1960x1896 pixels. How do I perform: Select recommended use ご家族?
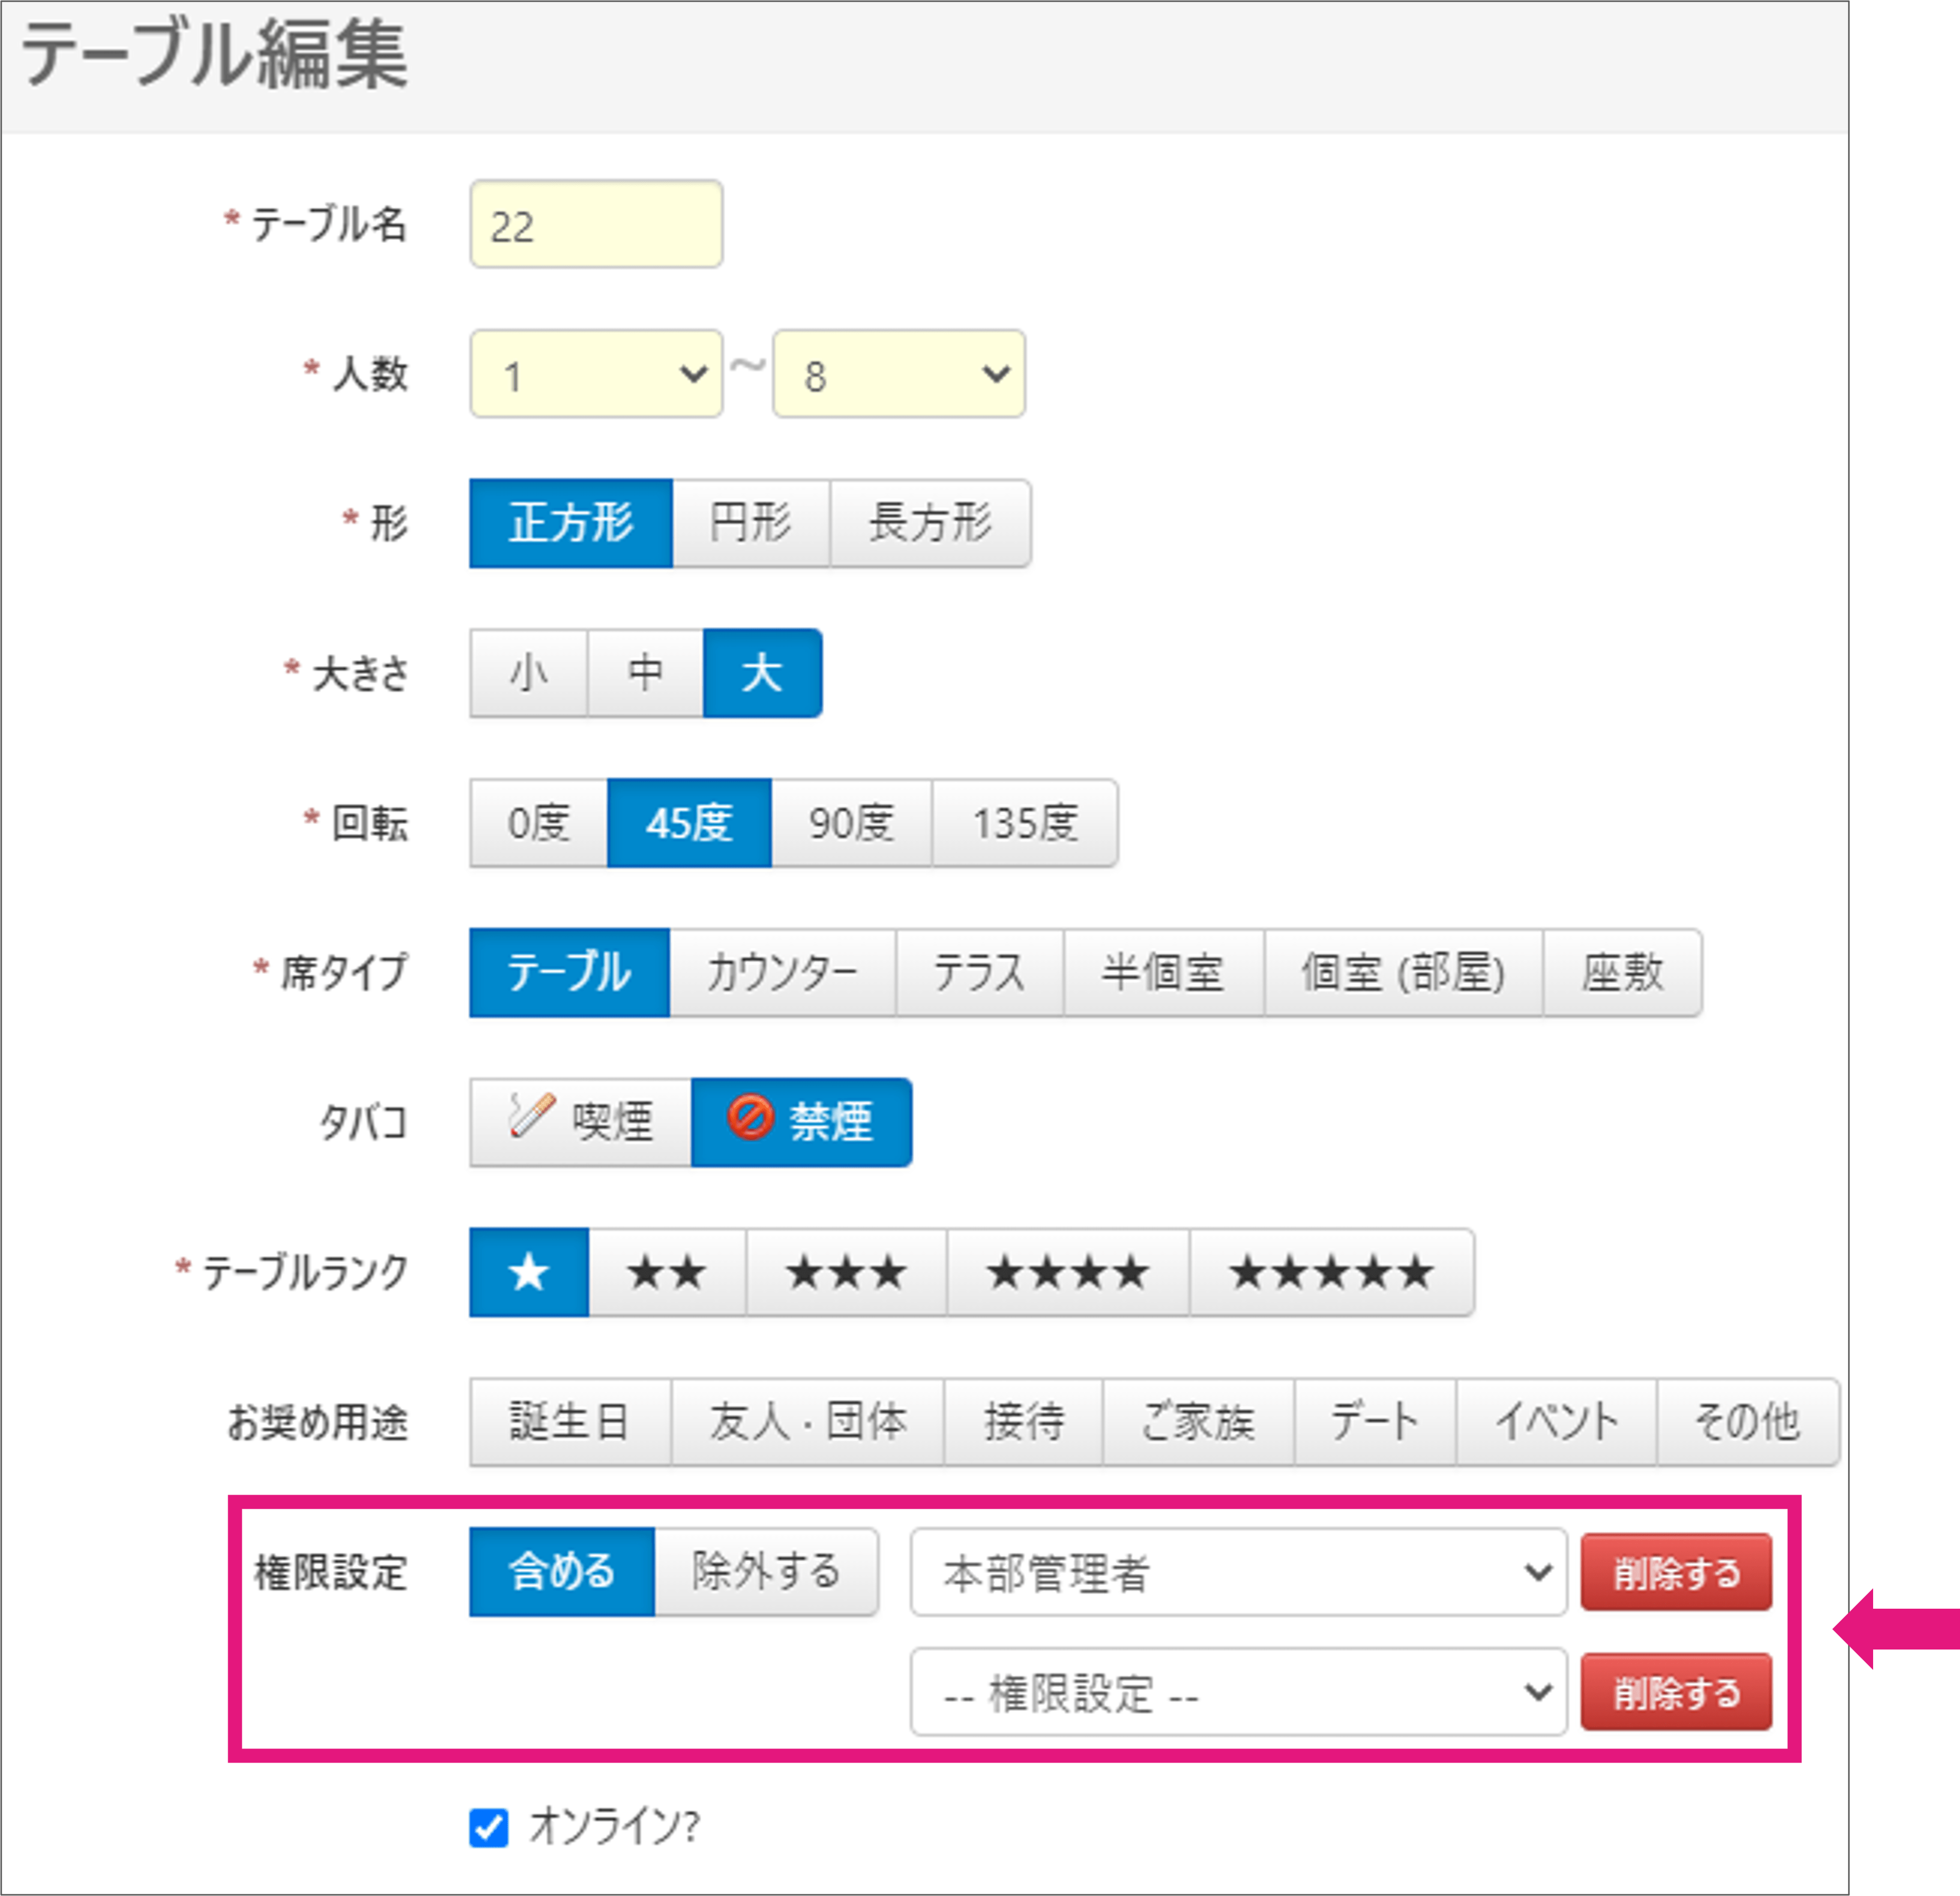pos(1199,1422)
